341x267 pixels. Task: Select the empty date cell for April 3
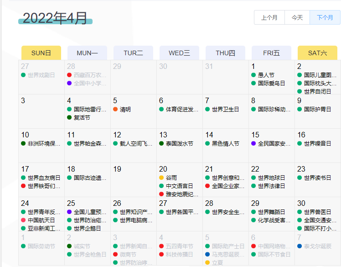[x=41, y=111]
